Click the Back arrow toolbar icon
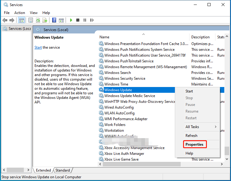231x181 pixels. [5, 20]
